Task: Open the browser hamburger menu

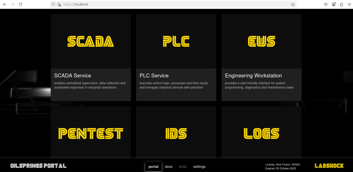Action: point(349,4)
